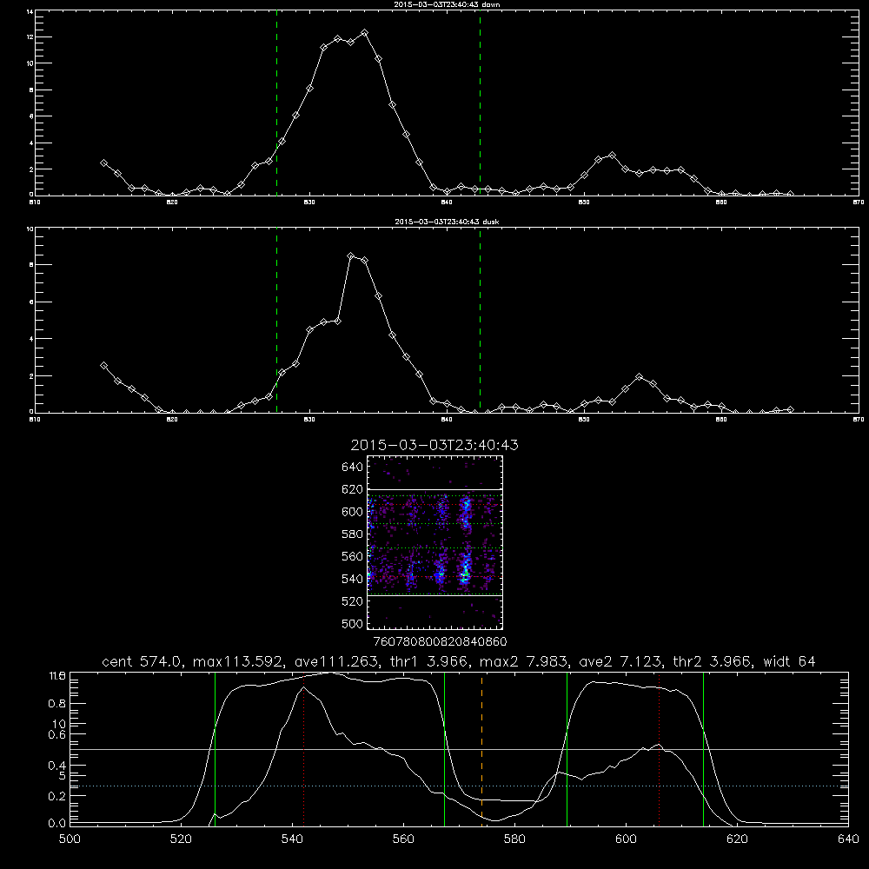Click the '2015-03-03T23:40:43 dawn' plot title
The image size is (869, 869).
pos(447,4)
